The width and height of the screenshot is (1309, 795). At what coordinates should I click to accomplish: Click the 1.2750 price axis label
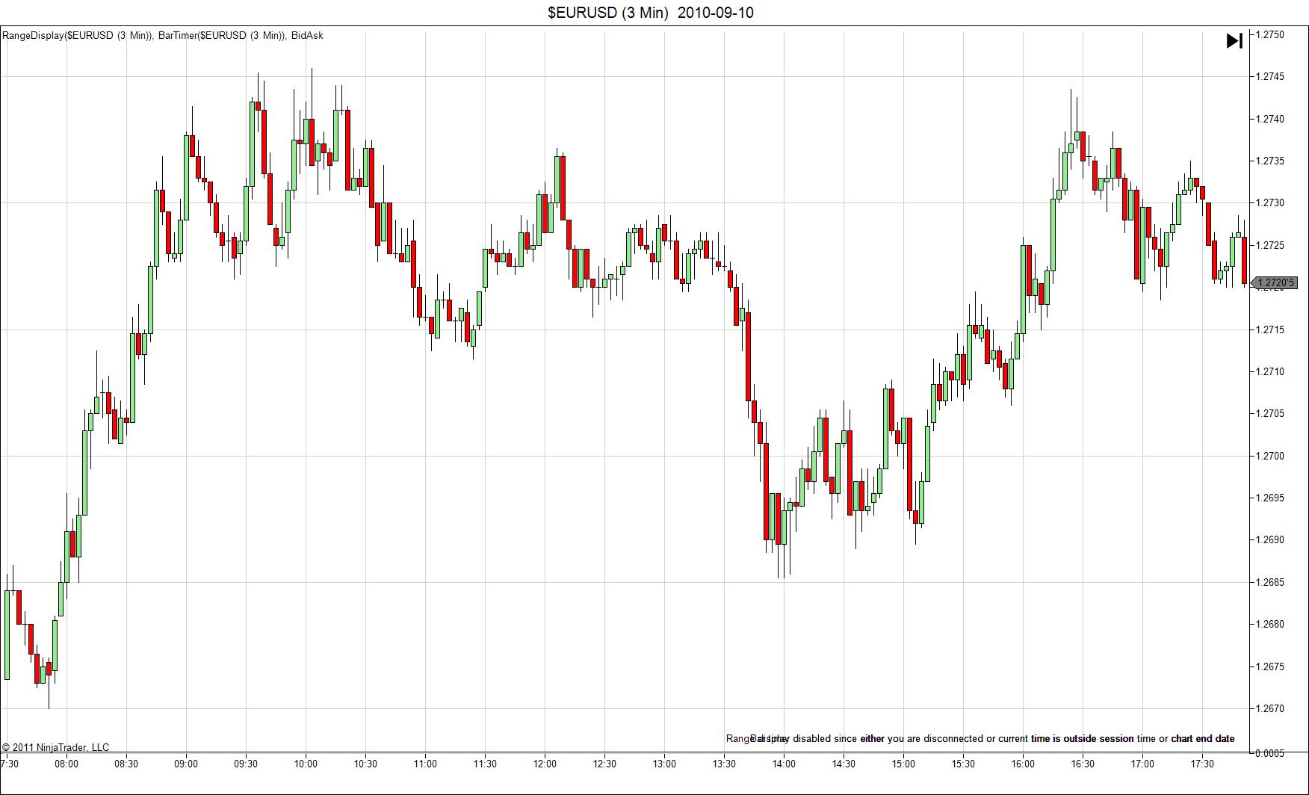1270,34
